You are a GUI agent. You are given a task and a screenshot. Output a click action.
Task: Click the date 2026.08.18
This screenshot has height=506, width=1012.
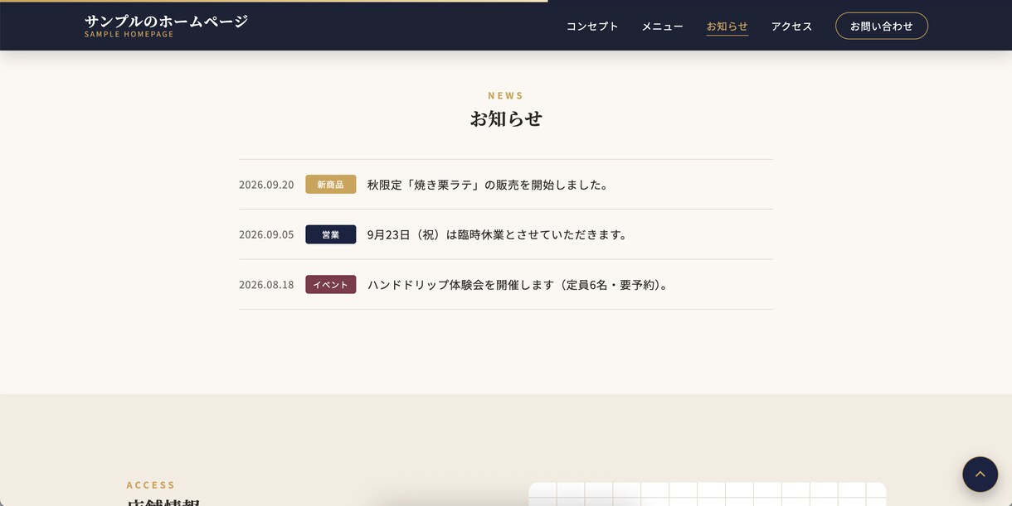(x=266, y=285)
